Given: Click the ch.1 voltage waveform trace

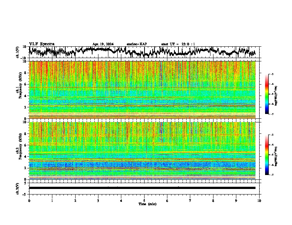Looking at the screenshot, I should tap(142, 52).
